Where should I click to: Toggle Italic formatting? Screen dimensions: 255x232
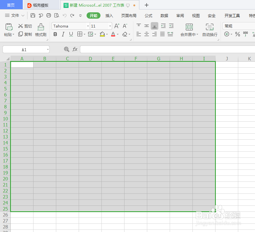coord(63,34)
